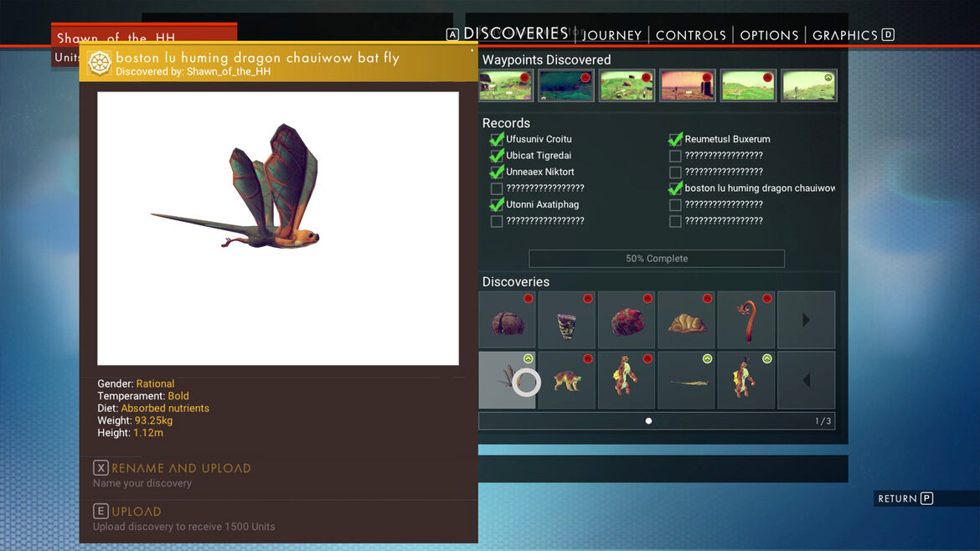The width and height of the screenshot is (980, 551).
Task: Toggle the Reumetusl Buxerum record checkbox
Action: 675,139
